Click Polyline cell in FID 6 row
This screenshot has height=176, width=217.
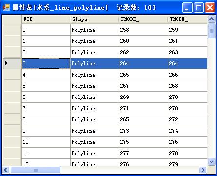click(95, 97)
